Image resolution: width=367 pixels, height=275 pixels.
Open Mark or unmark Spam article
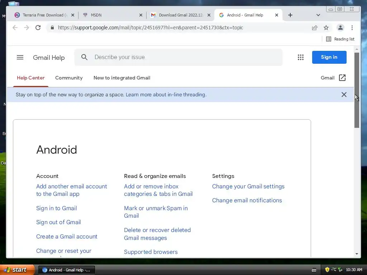(x=156, y=212)
